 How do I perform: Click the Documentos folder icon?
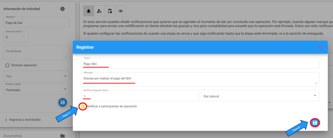click(62, 136)
